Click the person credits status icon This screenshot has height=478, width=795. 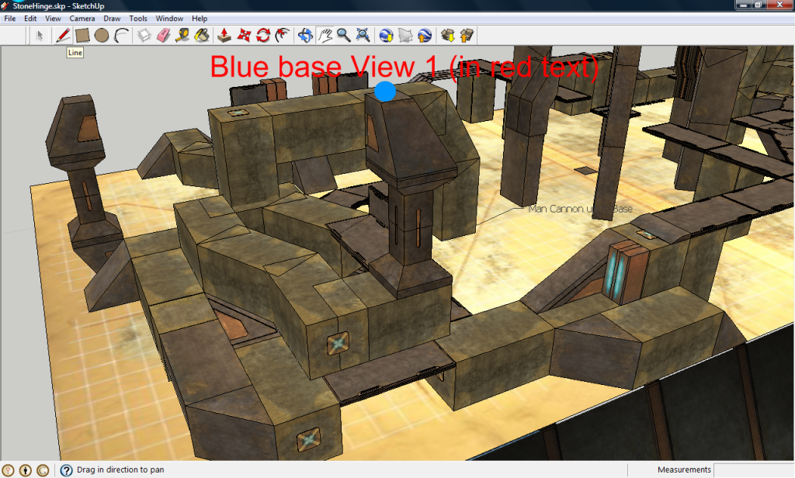coord(26,470)
